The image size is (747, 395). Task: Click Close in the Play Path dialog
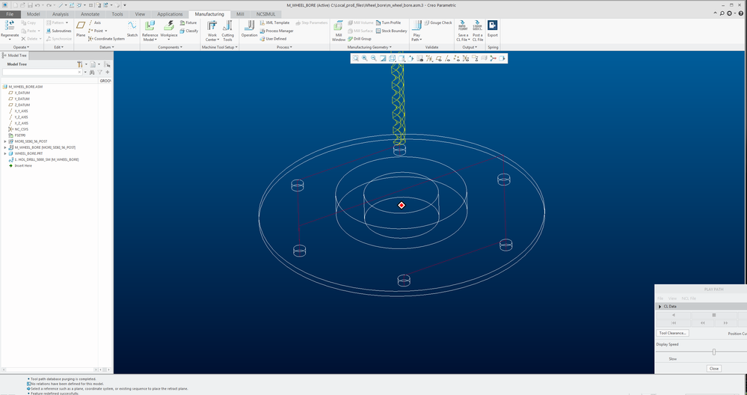[x=714, y=368]
